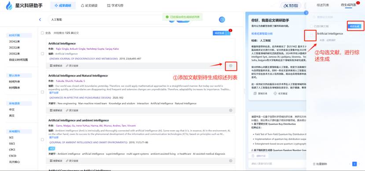The width and height of the screenshot is (365, 171).
Task: Click search field in pending list drawer
Action: (x=336, y=17)
